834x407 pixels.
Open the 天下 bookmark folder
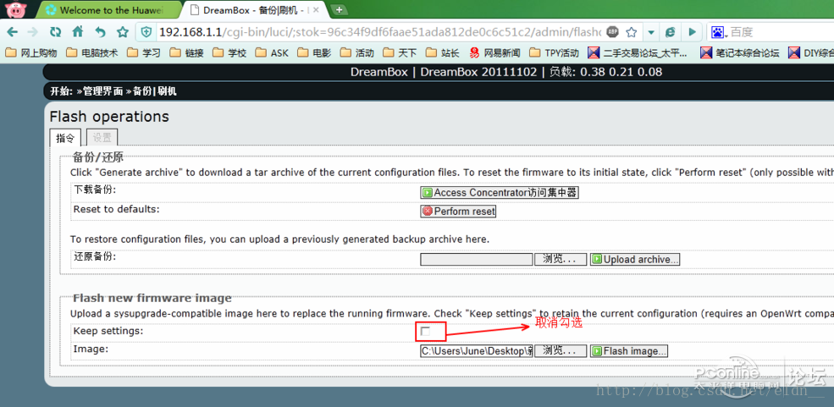[x=400, y=52]
